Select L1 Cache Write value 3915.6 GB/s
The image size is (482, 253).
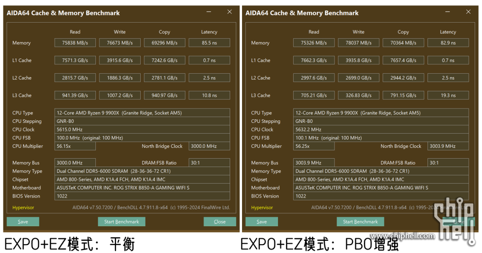point(120,60)
